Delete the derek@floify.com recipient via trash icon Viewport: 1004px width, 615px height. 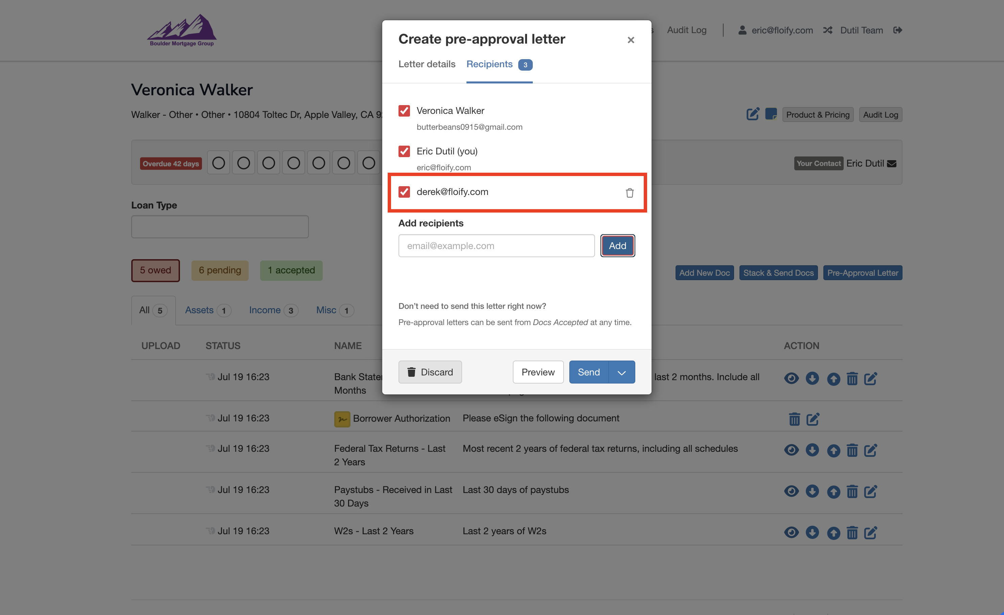point(630,193)
